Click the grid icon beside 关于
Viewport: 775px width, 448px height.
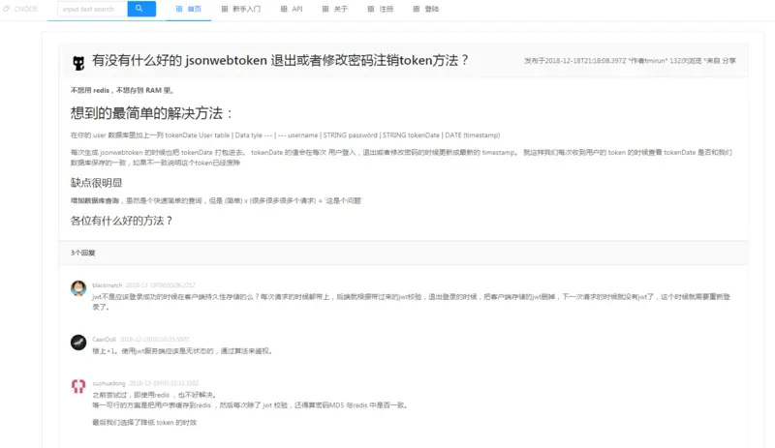(325, 9)
